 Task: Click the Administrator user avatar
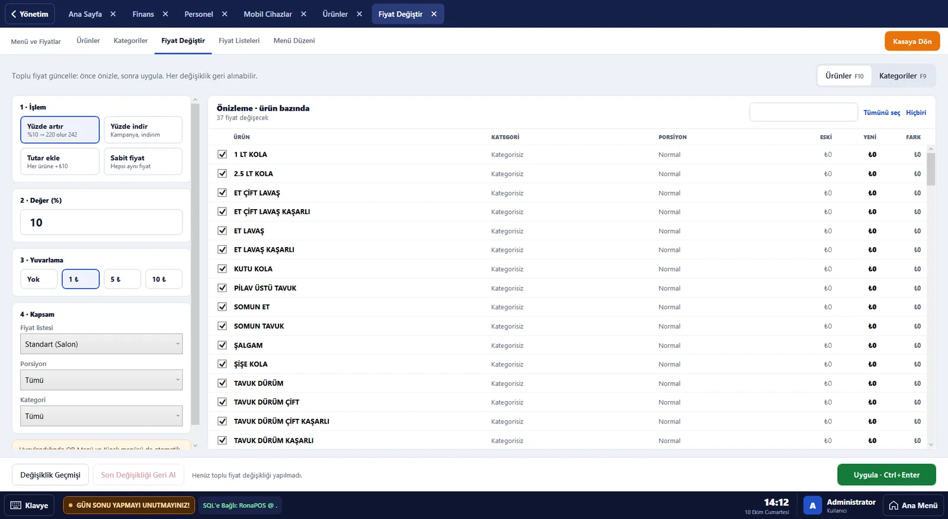tap(812, 505)
